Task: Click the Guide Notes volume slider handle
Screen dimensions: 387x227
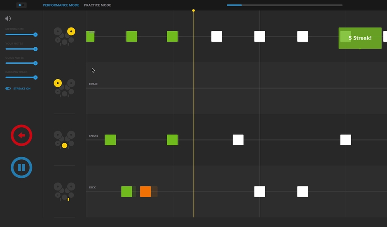Action: (x=35, y=63)
